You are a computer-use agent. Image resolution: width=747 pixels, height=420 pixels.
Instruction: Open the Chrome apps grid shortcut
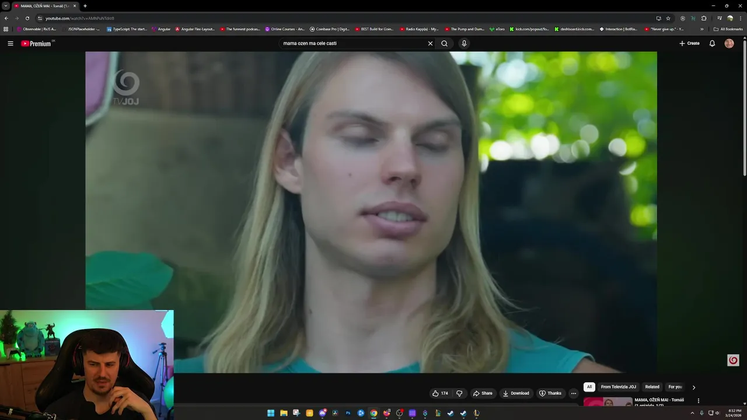(x=6, y=29)
